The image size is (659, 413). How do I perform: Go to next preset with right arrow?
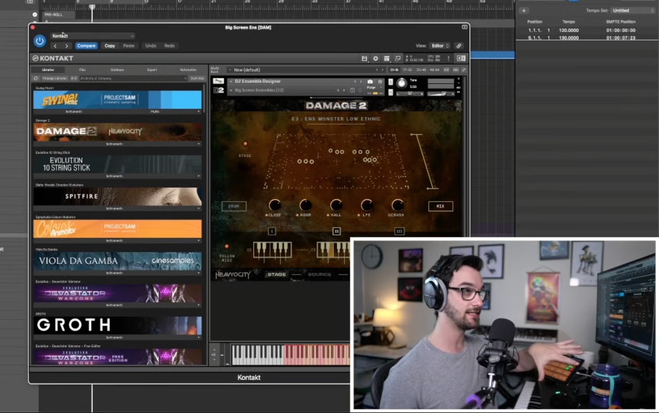pyautogui.click(x=66, y=46)
